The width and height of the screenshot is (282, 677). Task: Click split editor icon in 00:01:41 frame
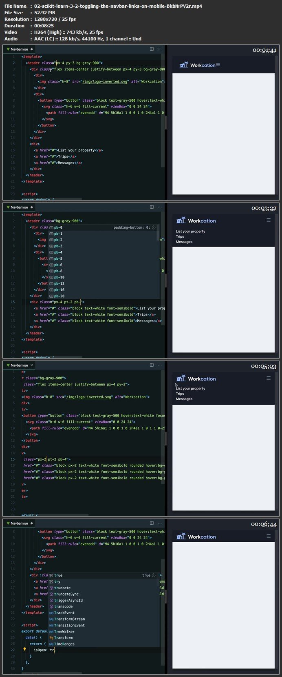[152, 49]
